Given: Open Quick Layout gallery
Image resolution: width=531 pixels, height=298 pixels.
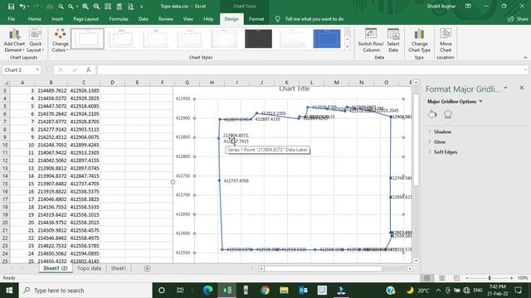Looking at the screenshot, I should click(35, 41).
